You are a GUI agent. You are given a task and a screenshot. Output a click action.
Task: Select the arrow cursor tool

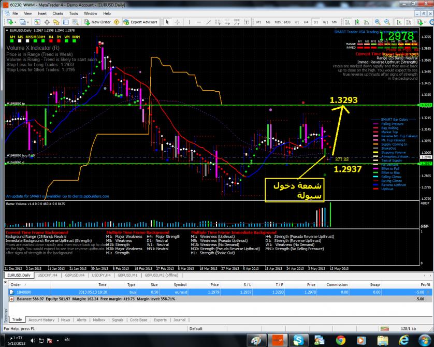(x=167, y=22)
